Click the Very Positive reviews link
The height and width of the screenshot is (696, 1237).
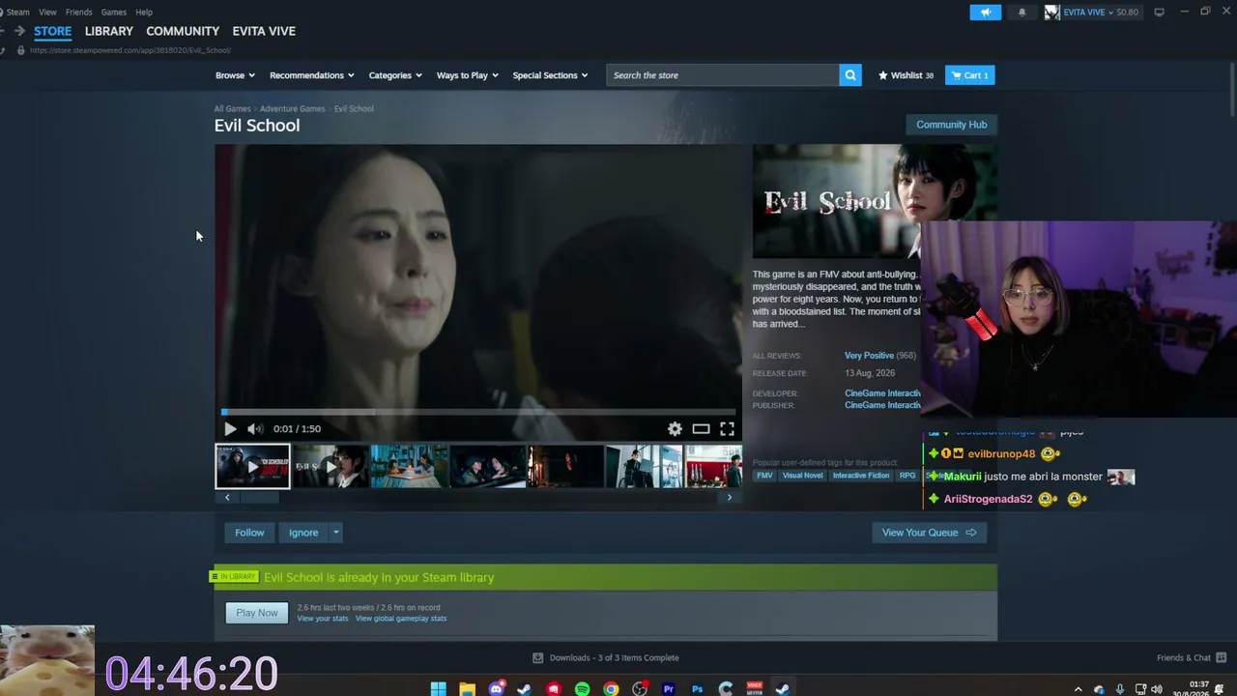[869, 356]
